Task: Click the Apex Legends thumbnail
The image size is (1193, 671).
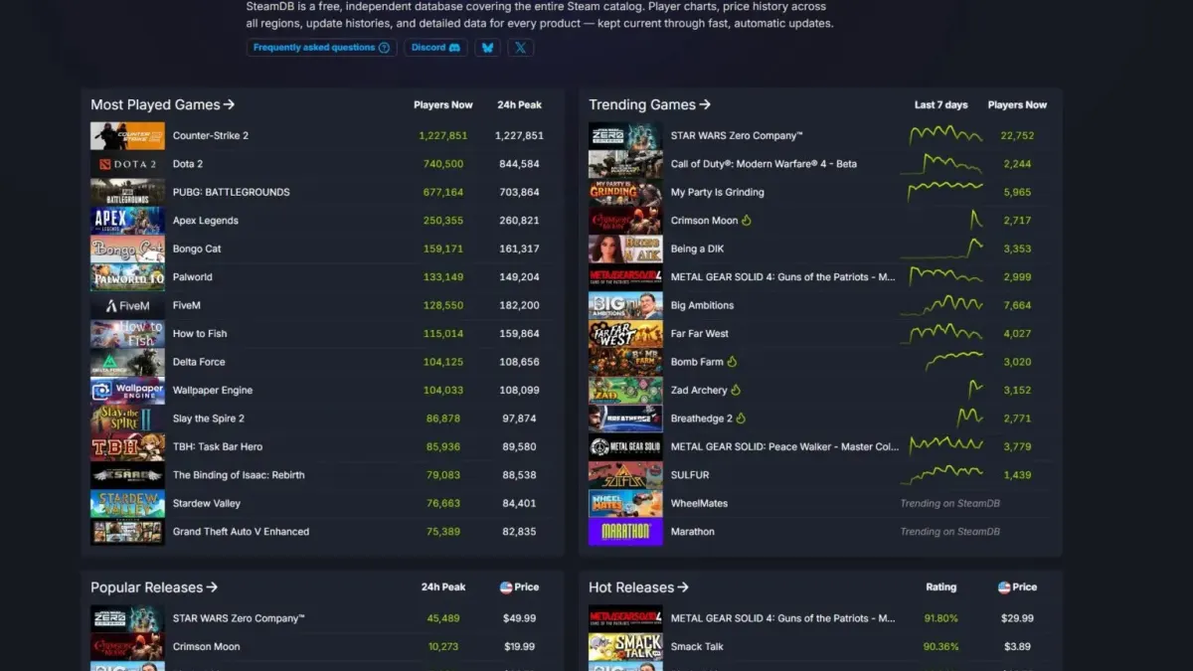Action: (127, 221)
